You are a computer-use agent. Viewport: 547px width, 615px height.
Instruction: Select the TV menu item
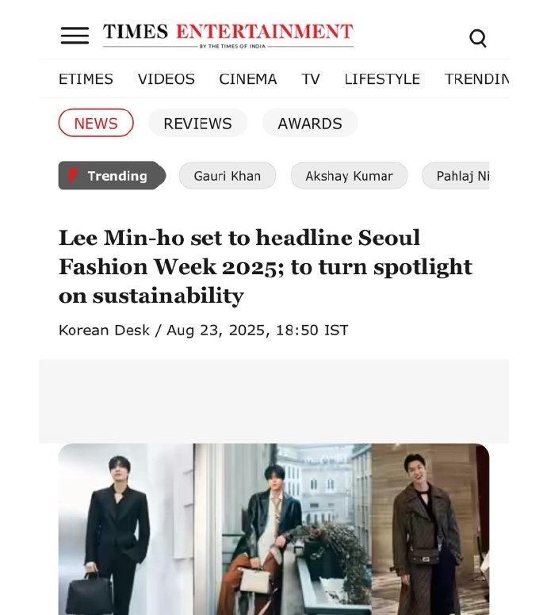tap(311, 78)
